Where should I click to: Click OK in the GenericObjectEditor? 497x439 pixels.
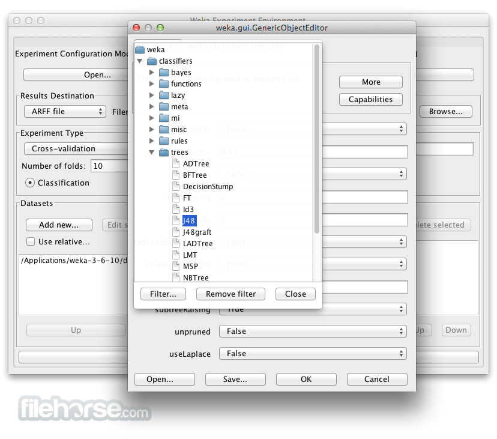(306, 380)
